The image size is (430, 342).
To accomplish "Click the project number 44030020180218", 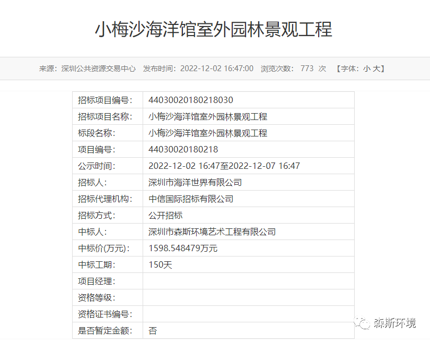I will (x=183, y=149).
